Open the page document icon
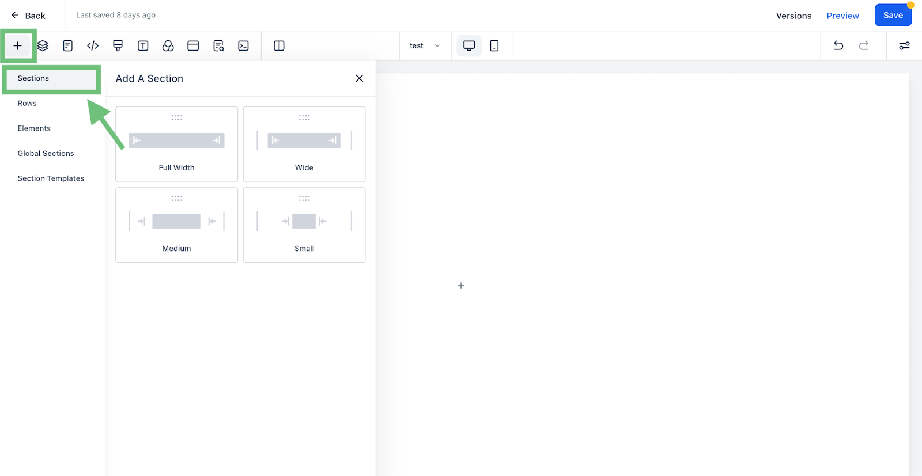This screenshot has width=922, height=476. click(x=68, y=46)
